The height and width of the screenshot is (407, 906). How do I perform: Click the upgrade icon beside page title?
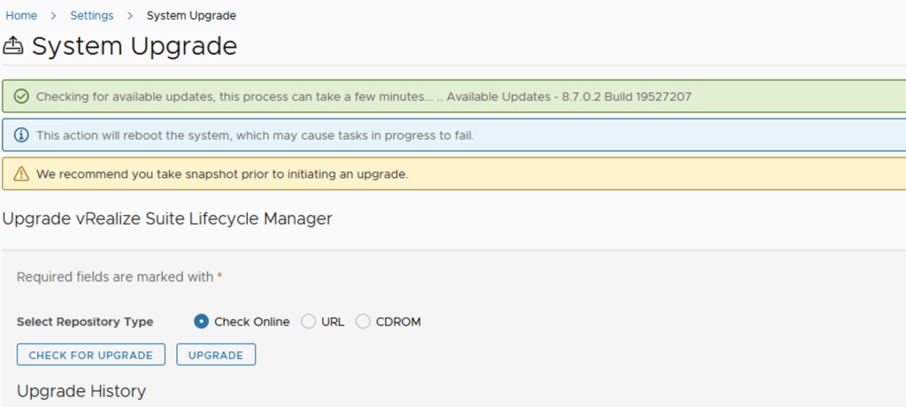(14, 46)
